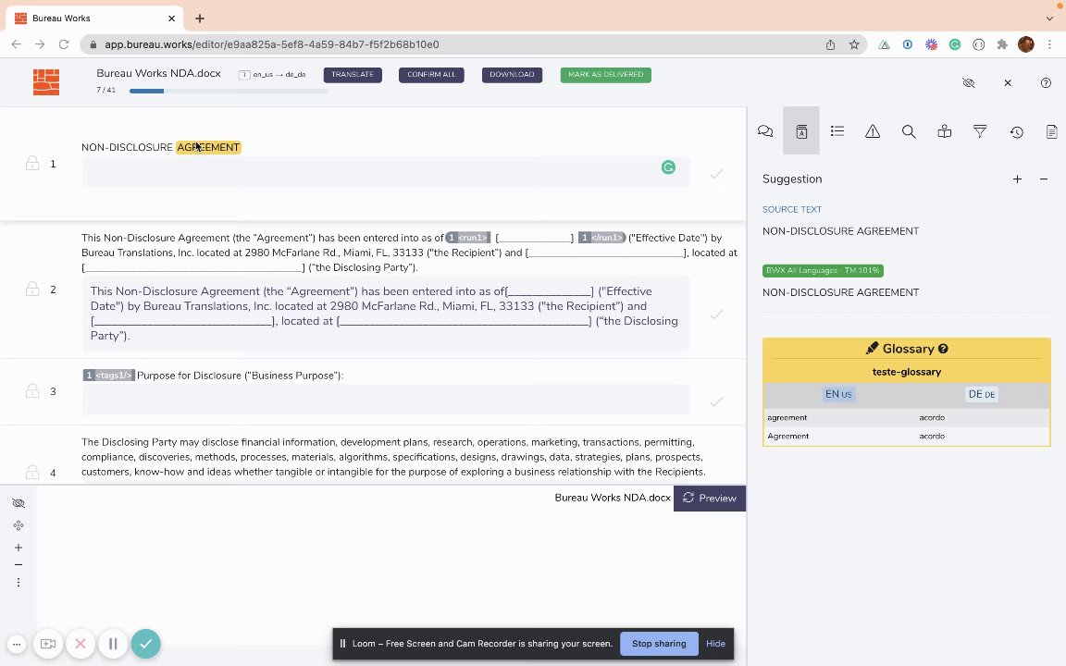Cancel Loom recording with the X
Image resolution: width=1066 pixels, height=666 pixels.
coord(81,644)
